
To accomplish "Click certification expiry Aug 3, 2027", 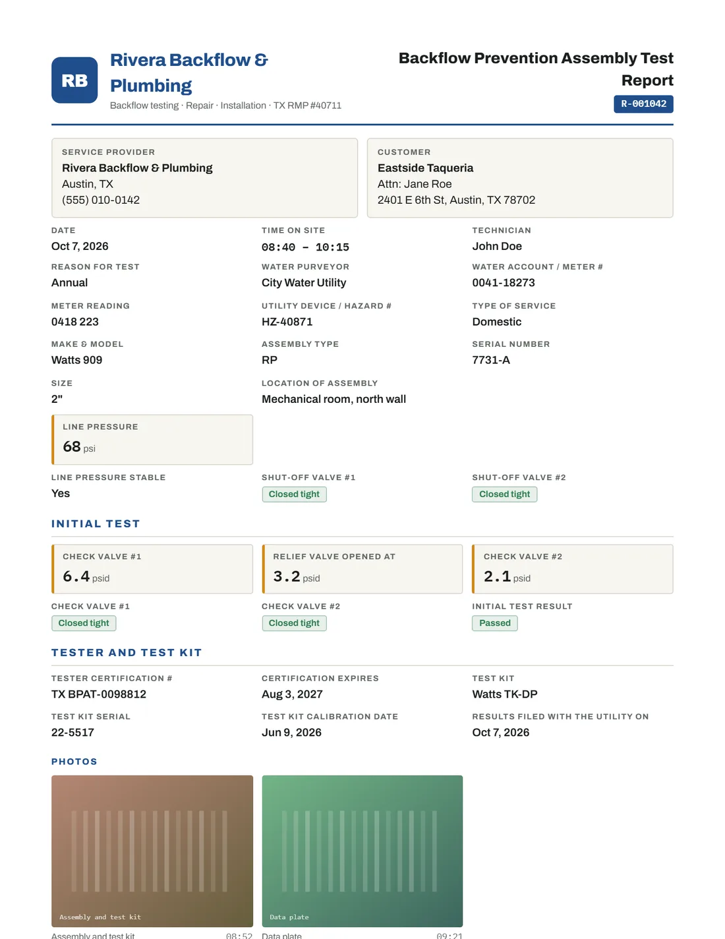I will coord(292,694).
